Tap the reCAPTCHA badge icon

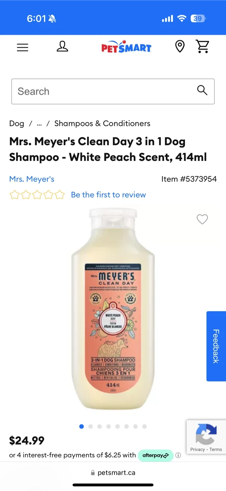[x=206, y=434]
